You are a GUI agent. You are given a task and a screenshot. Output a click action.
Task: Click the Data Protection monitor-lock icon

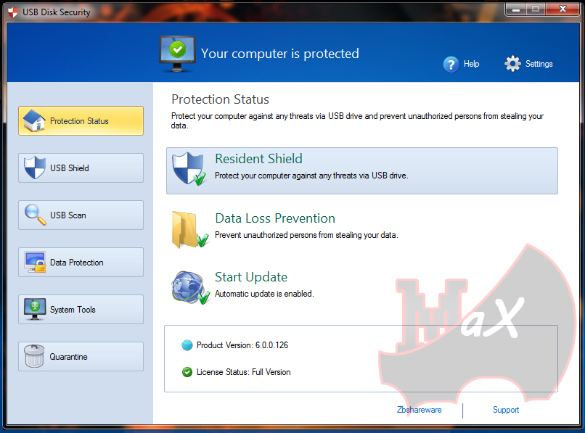pyautogui.click(x=35, y=262)
